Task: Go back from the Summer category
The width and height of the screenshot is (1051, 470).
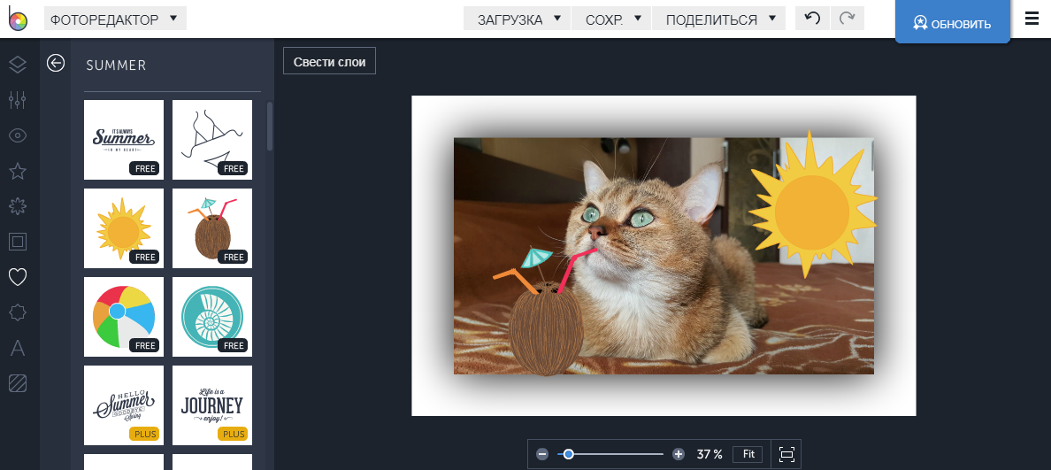Action: (56, 63)
